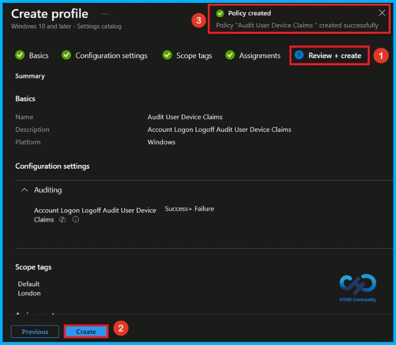Open the ellipsis menu beside Create profile
Screen dimensions: 396x345
[105, 14]
